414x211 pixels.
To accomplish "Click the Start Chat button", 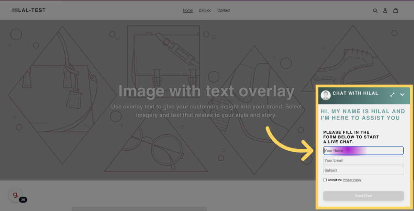I will 363,196.
